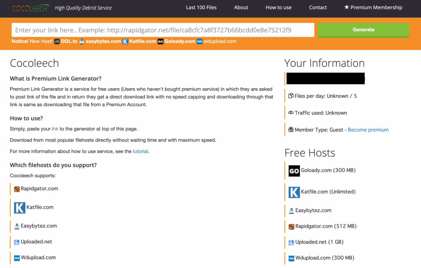Select Easybytez.com text in supported hosts list
The width and height of the screenshot is (421, 268).
pyautogui.click(x=39, y=226)
